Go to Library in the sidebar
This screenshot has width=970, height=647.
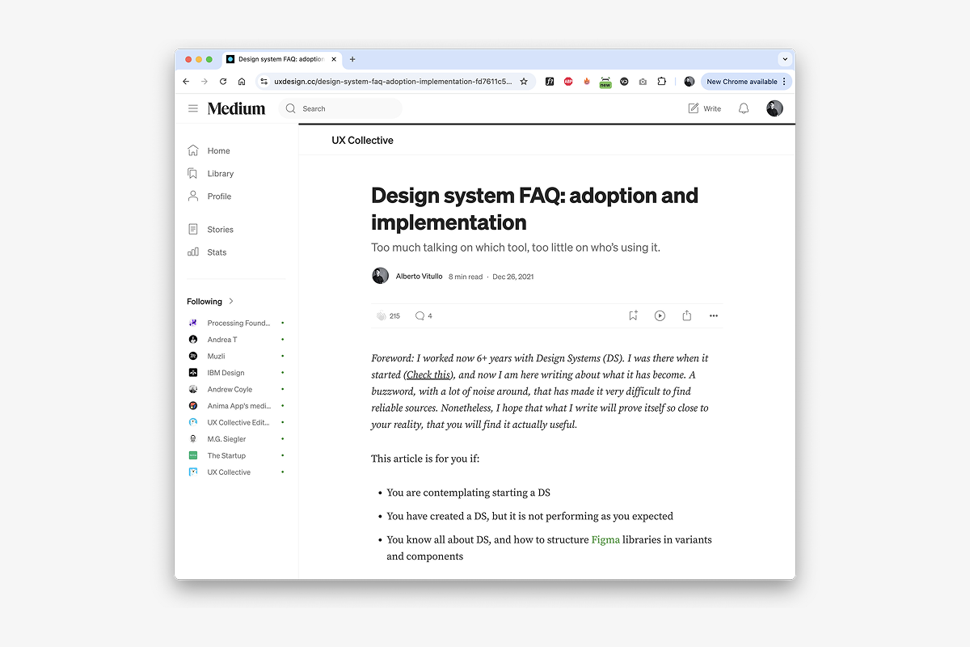pyautogui.click(x=220, y=174)
